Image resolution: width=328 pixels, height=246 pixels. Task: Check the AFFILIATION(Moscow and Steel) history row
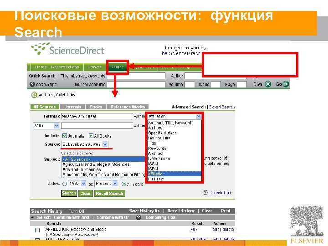pyautogui.click(x=37, y=230)
